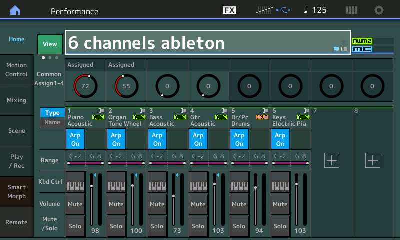Screen dimensions: 400x240
Task: Open the Motion Control tab
Action: point(17,70)
